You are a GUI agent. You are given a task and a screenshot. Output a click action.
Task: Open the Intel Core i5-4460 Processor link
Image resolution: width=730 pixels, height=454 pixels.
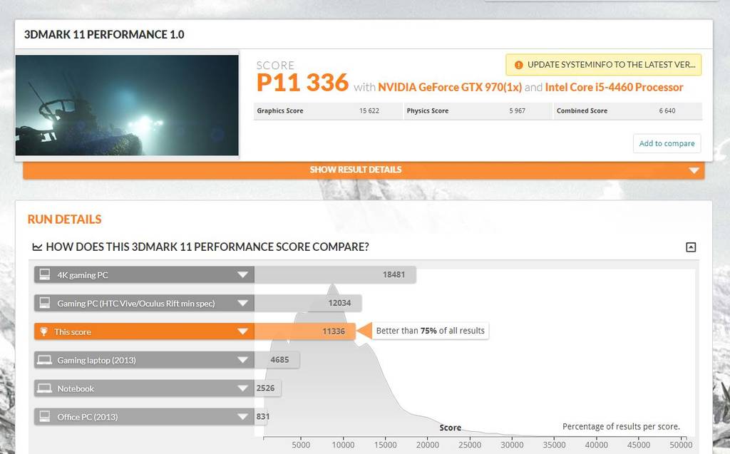click(614, 87)
